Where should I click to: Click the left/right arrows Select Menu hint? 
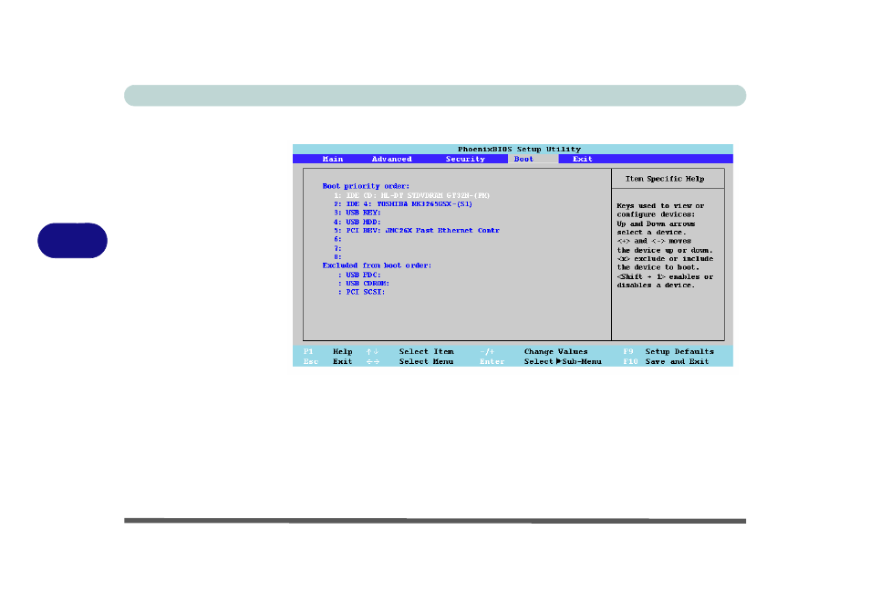click(x=409, y=362)
